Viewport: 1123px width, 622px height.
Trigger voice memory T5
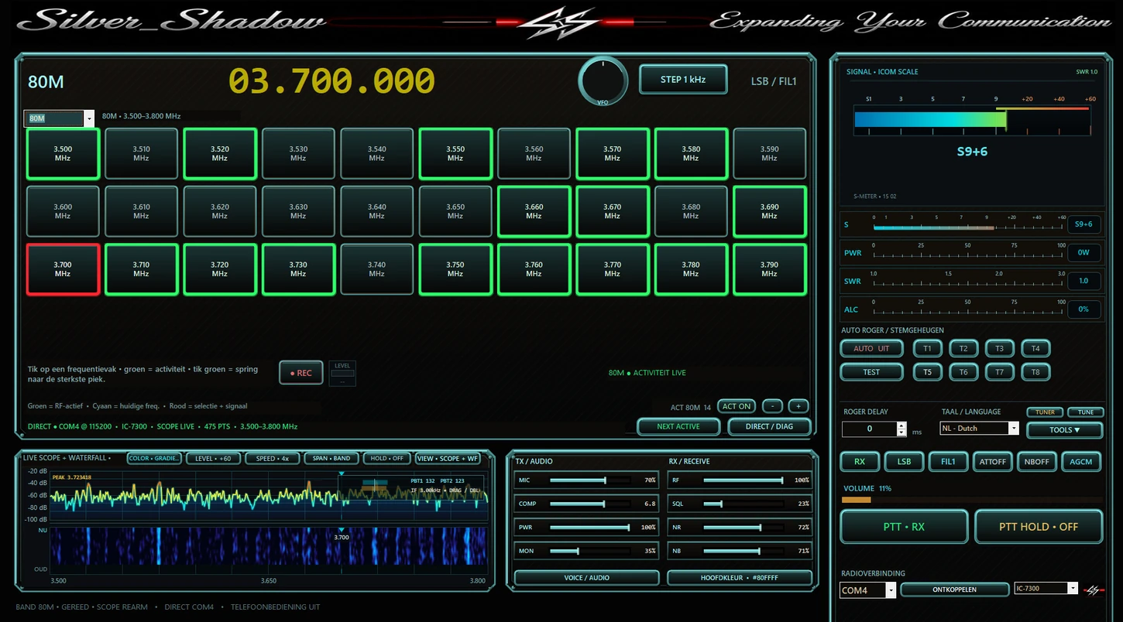tap(927, 372)
